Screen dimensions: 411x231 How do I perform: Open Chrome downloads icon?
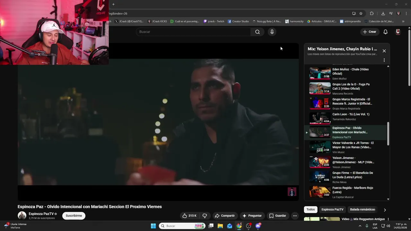pos(383,13)
